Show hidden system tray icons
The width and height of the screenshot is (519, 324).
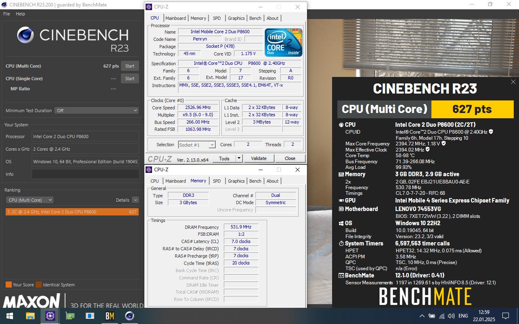(x=422, y=316)
